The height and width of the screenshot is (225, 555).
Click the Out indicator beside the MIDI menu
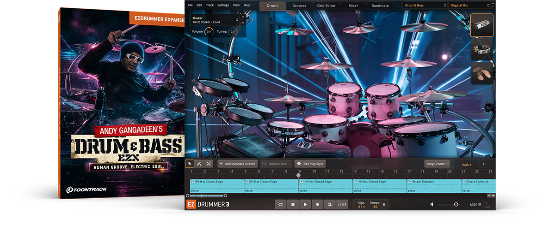pyautogui.click(x=487, y=207)
